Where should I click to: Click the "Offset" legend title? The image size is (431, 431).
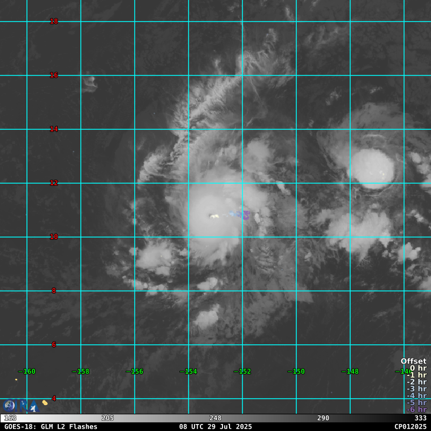pos(413,362)
